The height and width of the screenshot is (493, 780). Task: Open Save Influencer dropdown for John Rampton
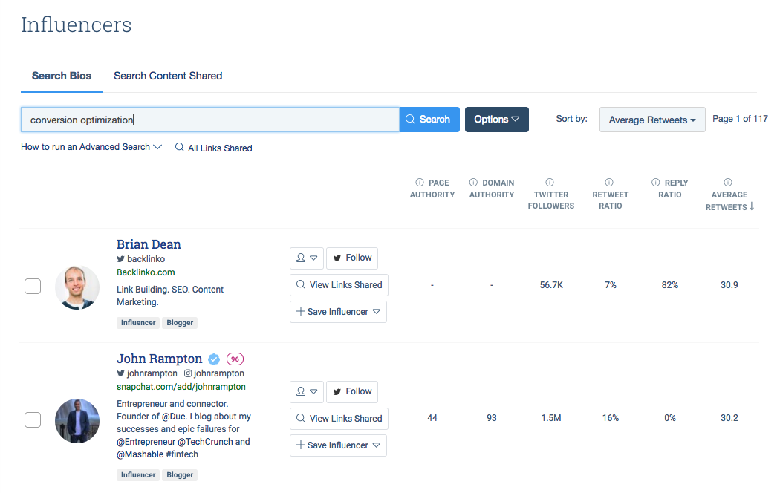338,445
